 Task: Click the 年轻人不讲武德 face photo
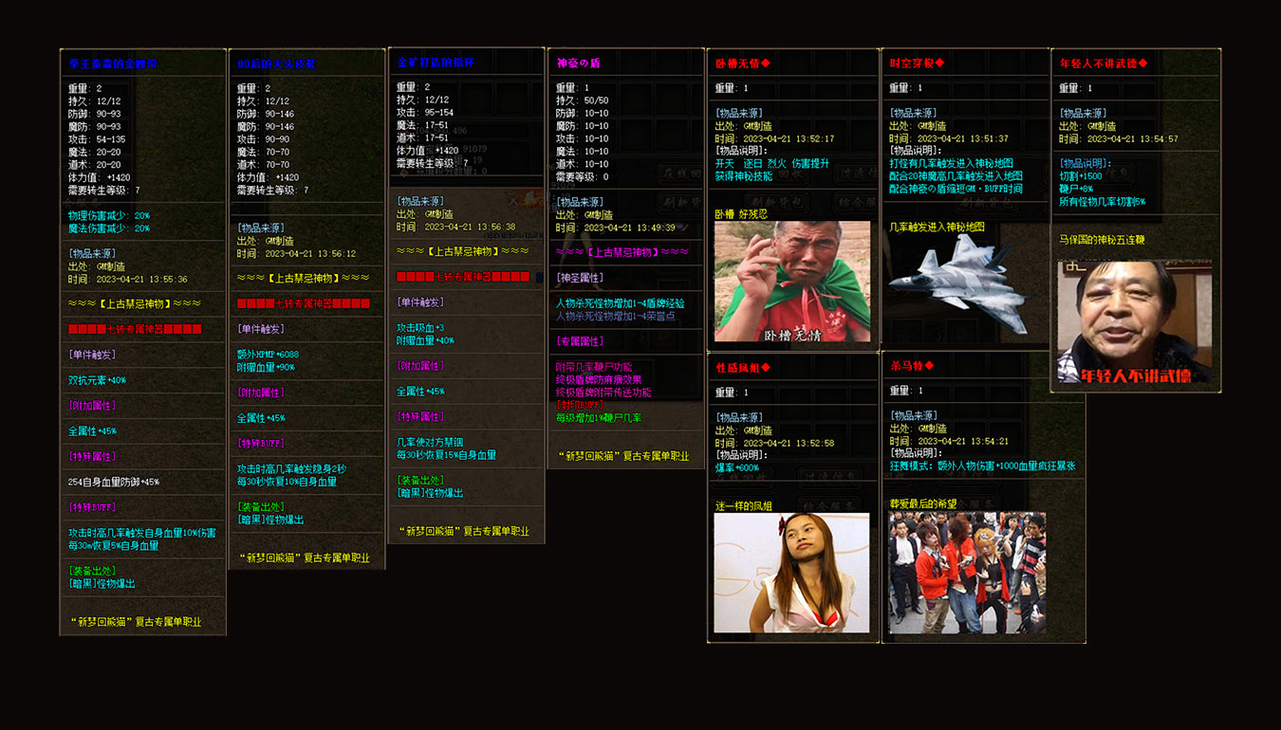tap(1134, 322)
